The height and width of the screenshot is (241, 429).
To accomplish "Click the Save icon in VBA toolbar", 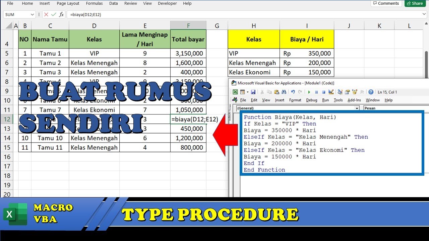I will point(253,92).
